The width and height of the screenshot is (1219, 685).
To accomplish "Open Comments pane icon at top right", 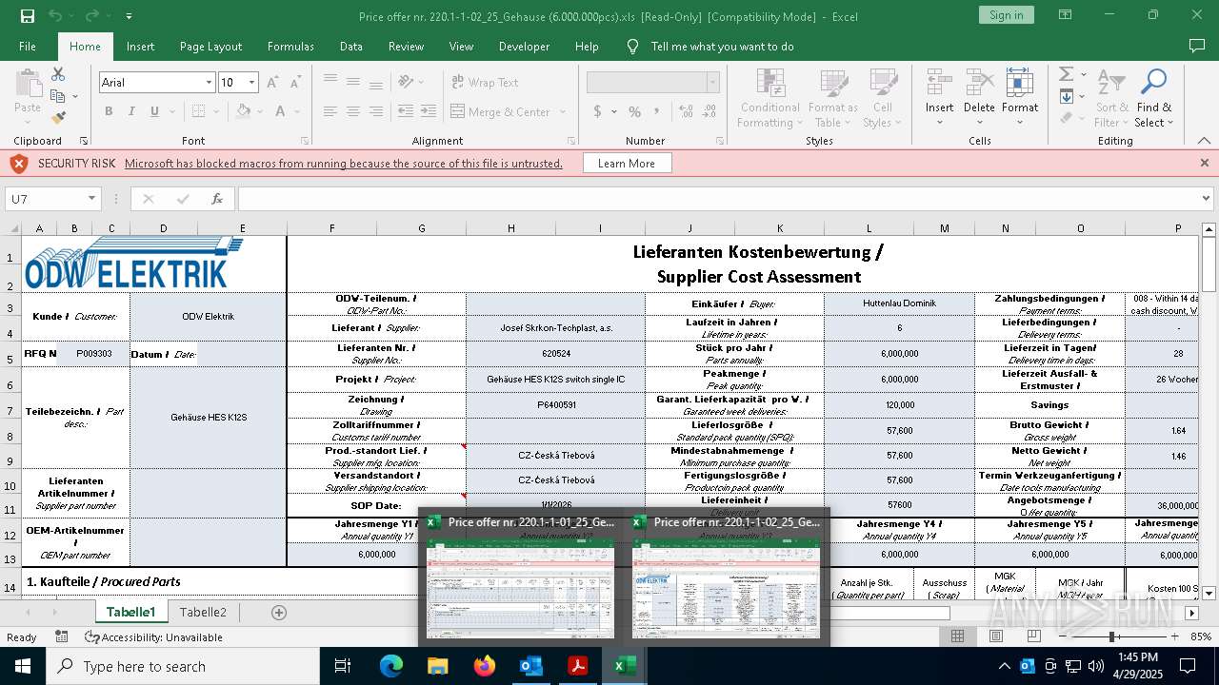I will 1197,46.
